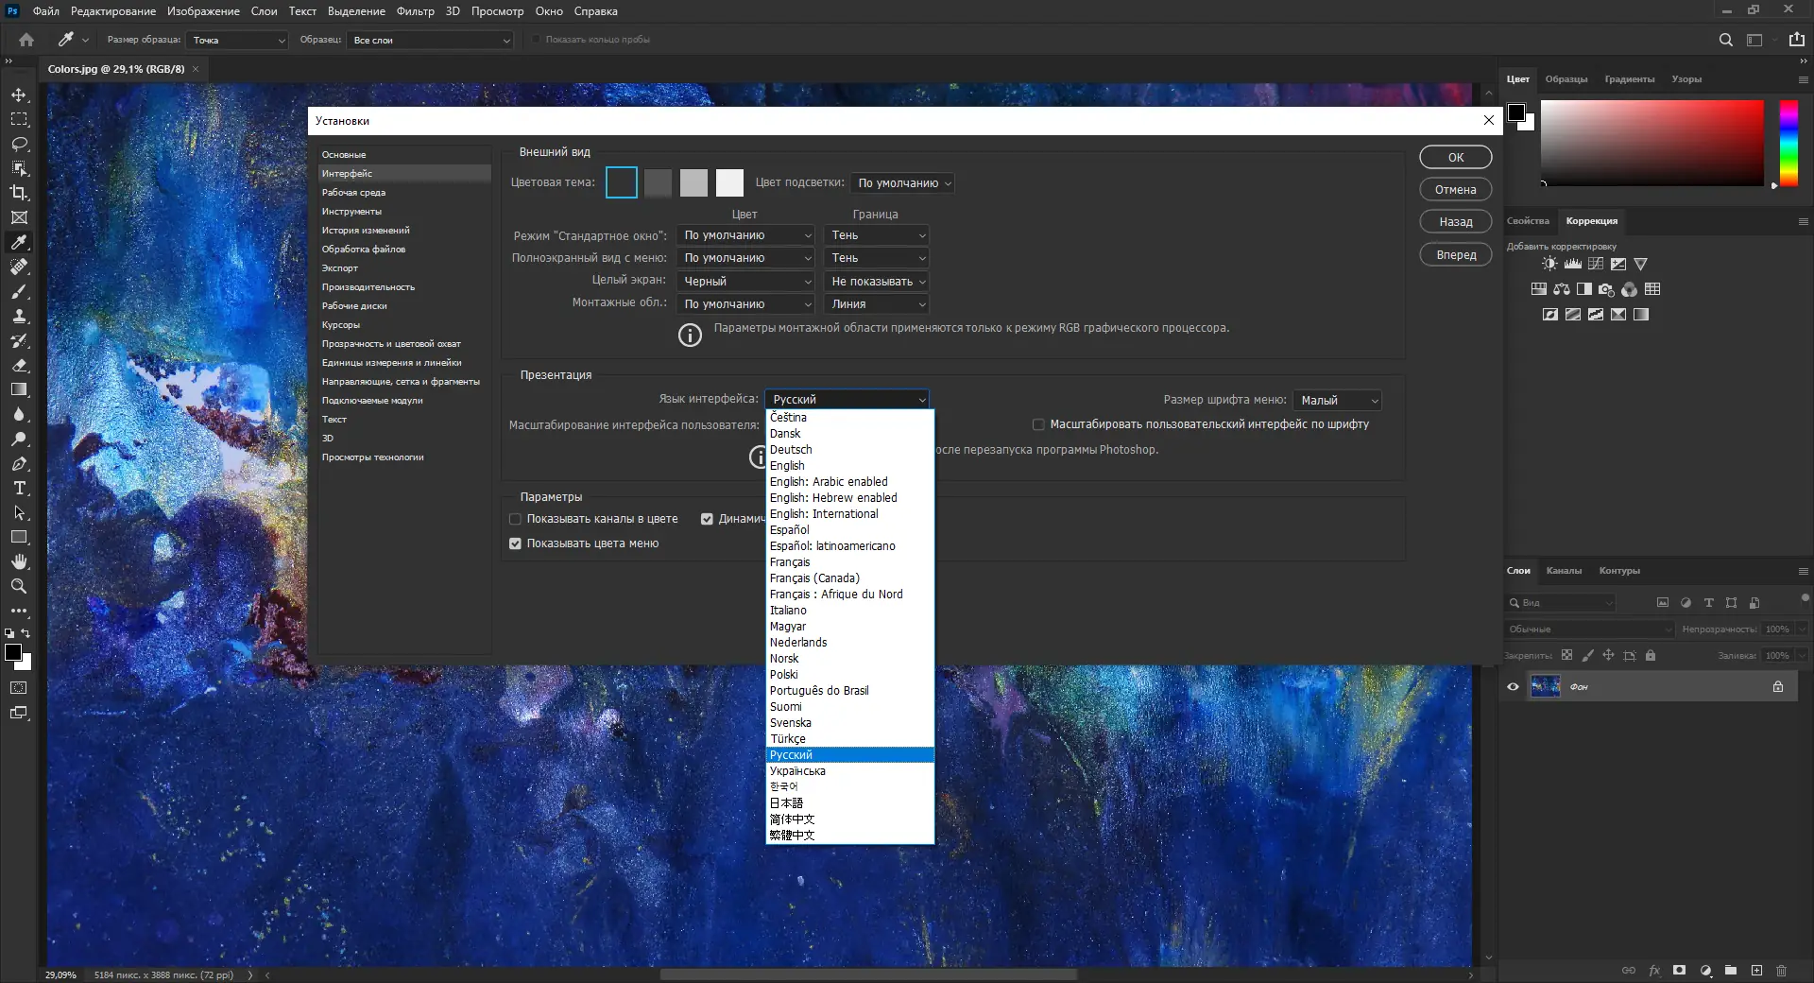Click the 'Назад' button
The height and width of the screenshot is (983, 1814).
[x=1456, y=222]
